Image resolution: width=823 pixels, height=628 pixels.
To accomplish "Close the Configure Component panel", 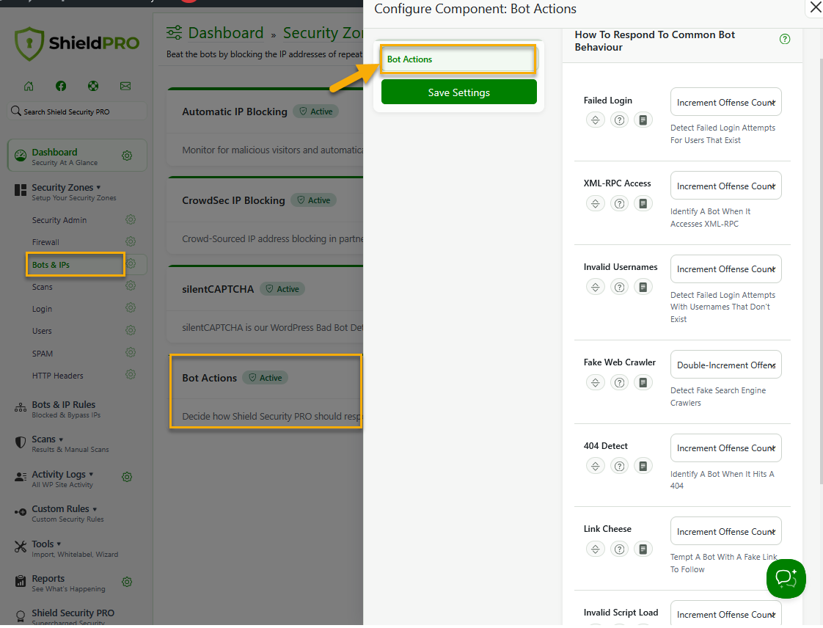I will click(x=816, y=8).
